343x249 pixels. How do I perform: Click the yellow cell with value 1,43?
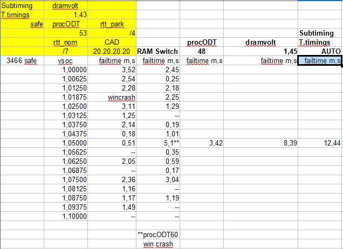[x=66, y=15]
